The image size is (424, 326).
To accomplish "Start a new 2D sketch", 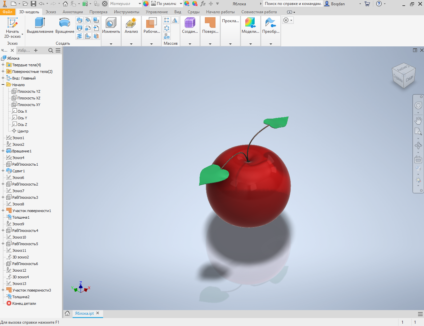I will point(12,28).
